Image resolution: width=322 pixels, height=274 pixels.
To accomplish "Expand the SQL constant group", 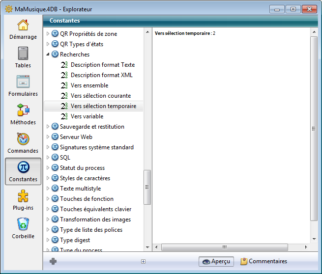I will [48, 158].
